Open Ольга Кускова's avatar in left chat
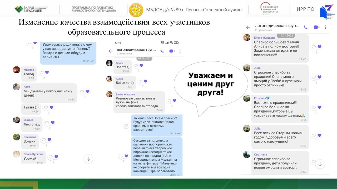Screen dimensions: 337x189 click(x=17, y=154)
